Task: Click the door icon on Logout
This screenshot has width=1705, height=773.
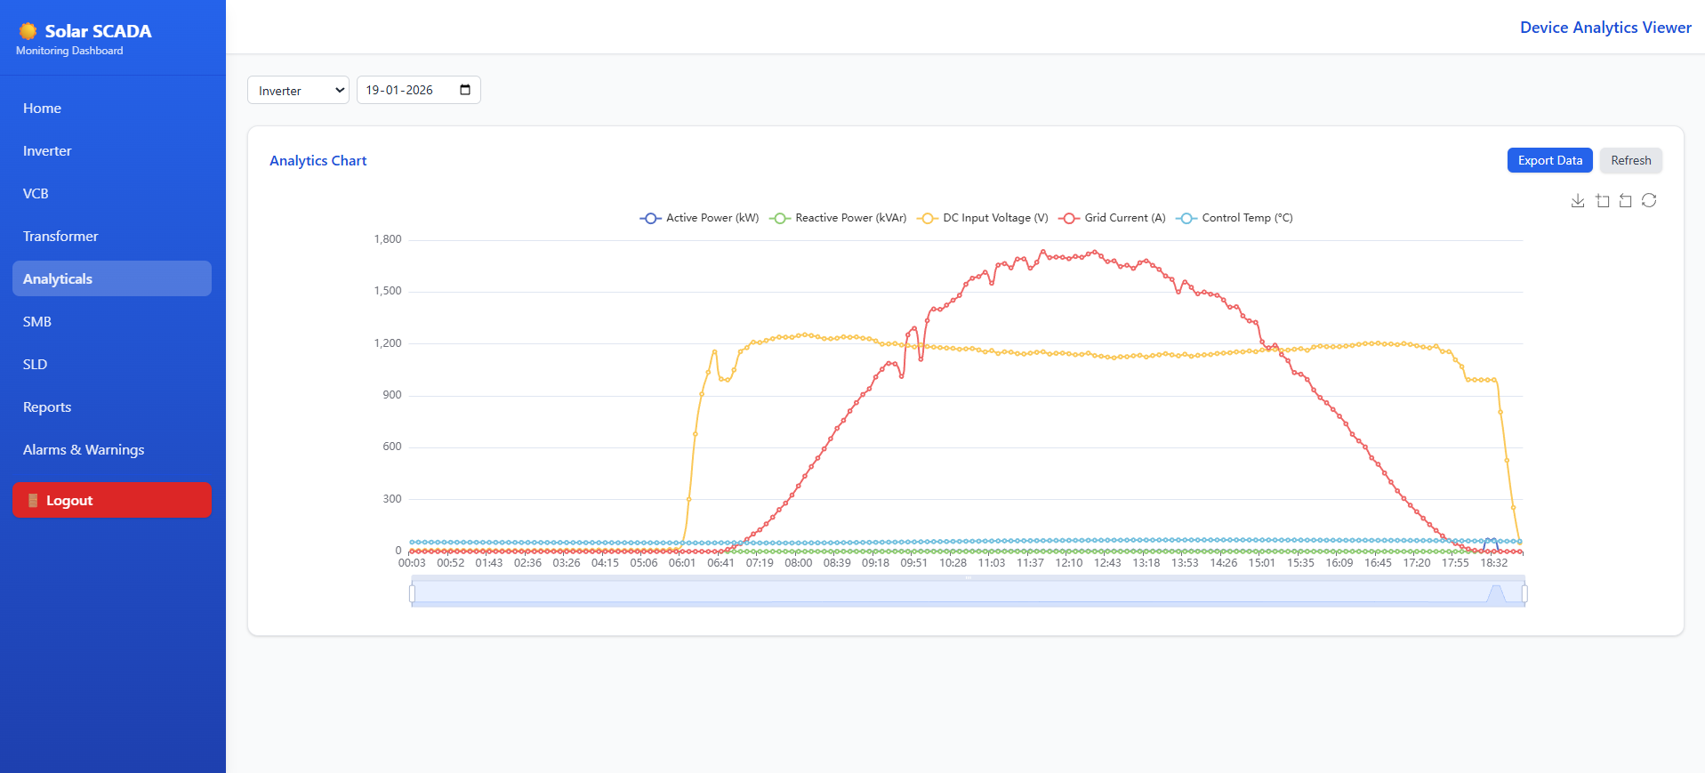Action: point(33,501)
